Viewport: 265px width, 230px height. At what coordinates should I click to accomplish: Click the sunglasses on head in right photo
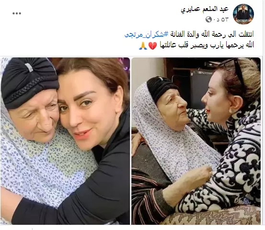[238, 68]
